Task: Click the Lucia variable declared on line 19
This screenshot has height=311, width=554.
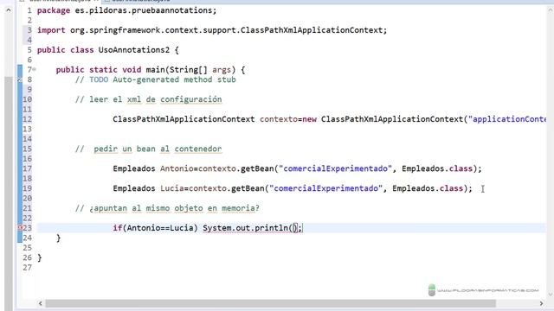Action: click(172, 188)
